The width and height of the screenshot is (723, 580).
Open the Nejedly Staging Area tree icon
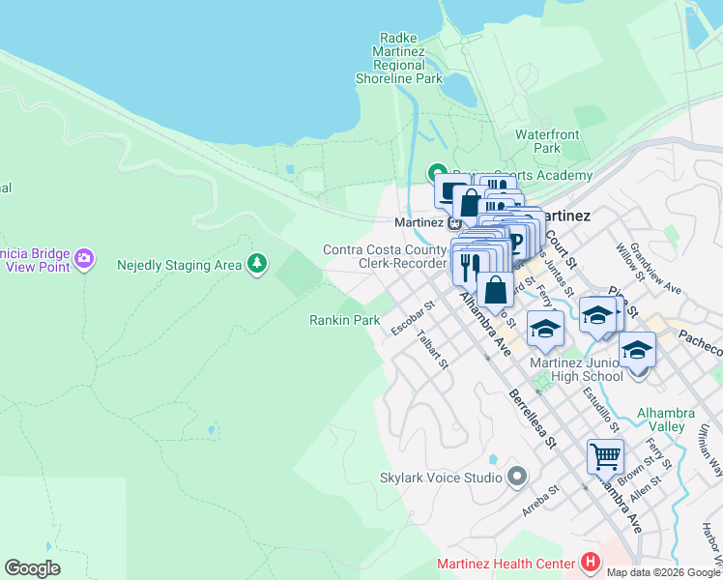click(x=257, y=264)
